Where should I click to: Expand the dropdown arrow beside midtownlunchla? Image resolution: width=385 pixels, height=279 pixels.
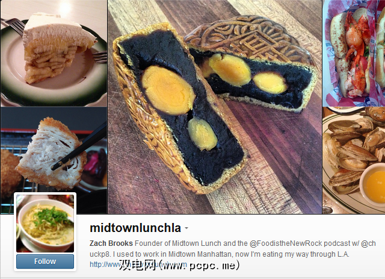(x=186, y=228)
